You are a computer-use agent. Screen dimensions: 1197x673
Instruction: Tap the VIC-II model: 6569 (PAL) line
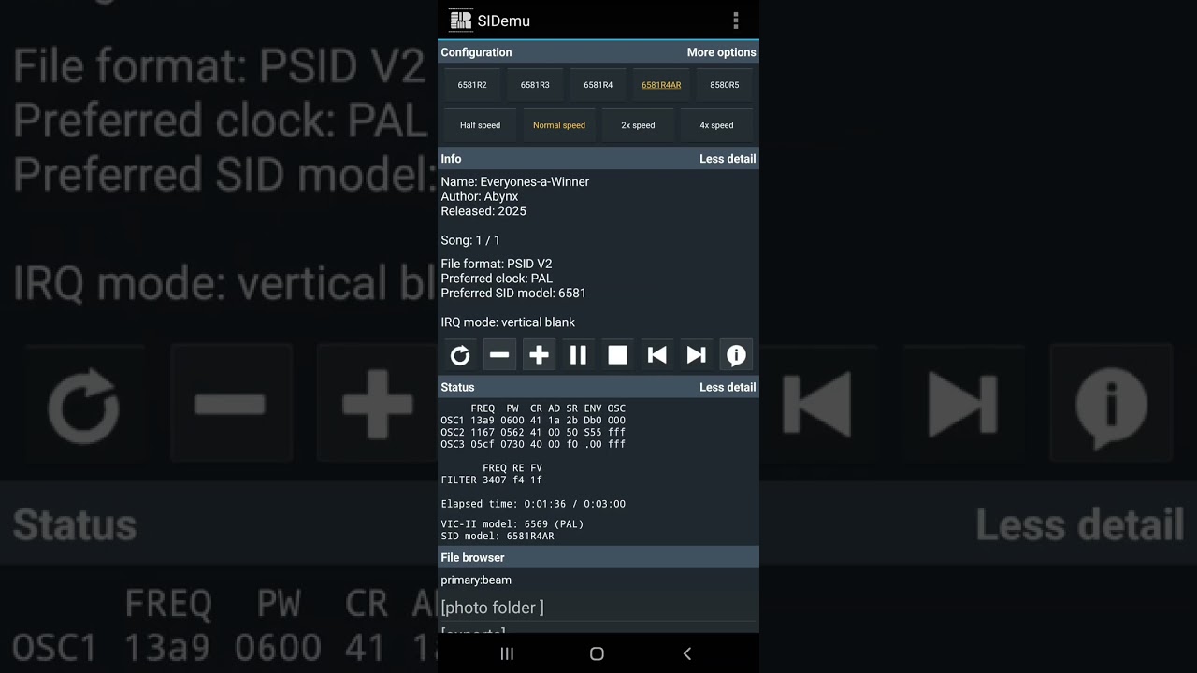(x=512, y=524)
